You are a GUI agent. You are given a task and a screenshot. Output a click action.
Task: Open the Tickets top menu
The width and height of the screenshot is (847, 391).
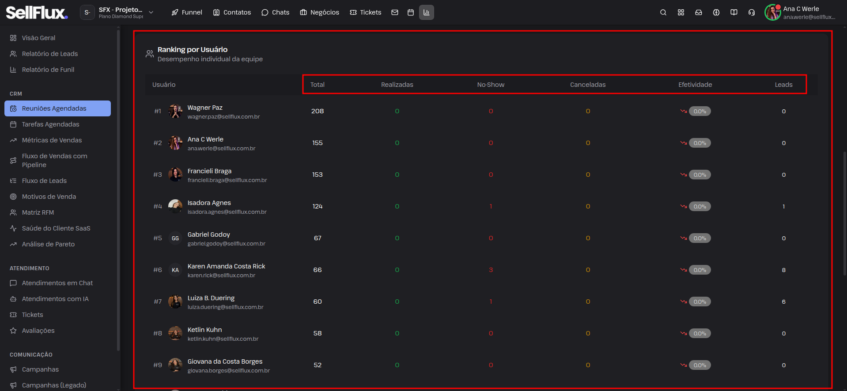click(x=366, y=12)
